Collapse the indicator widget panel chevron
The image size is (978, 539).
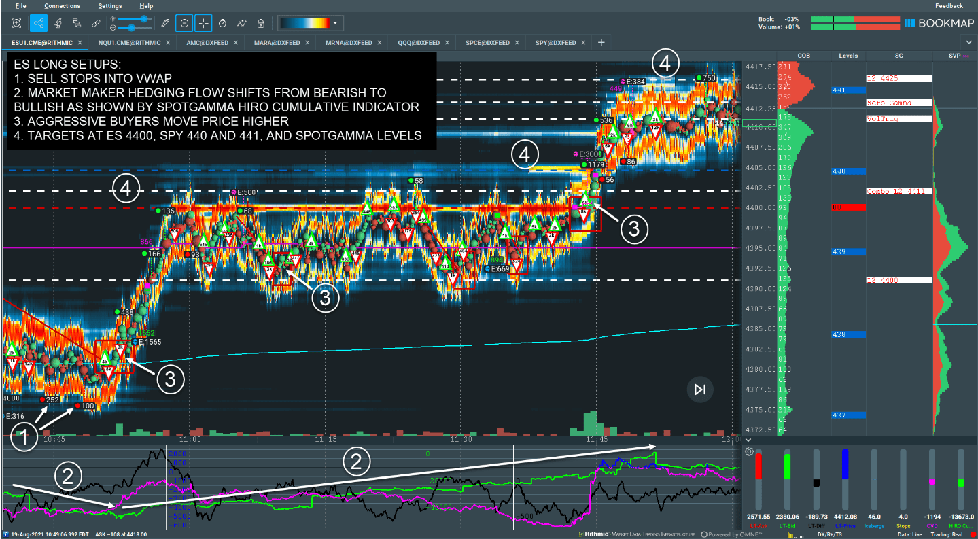click(x=748, y=440)
